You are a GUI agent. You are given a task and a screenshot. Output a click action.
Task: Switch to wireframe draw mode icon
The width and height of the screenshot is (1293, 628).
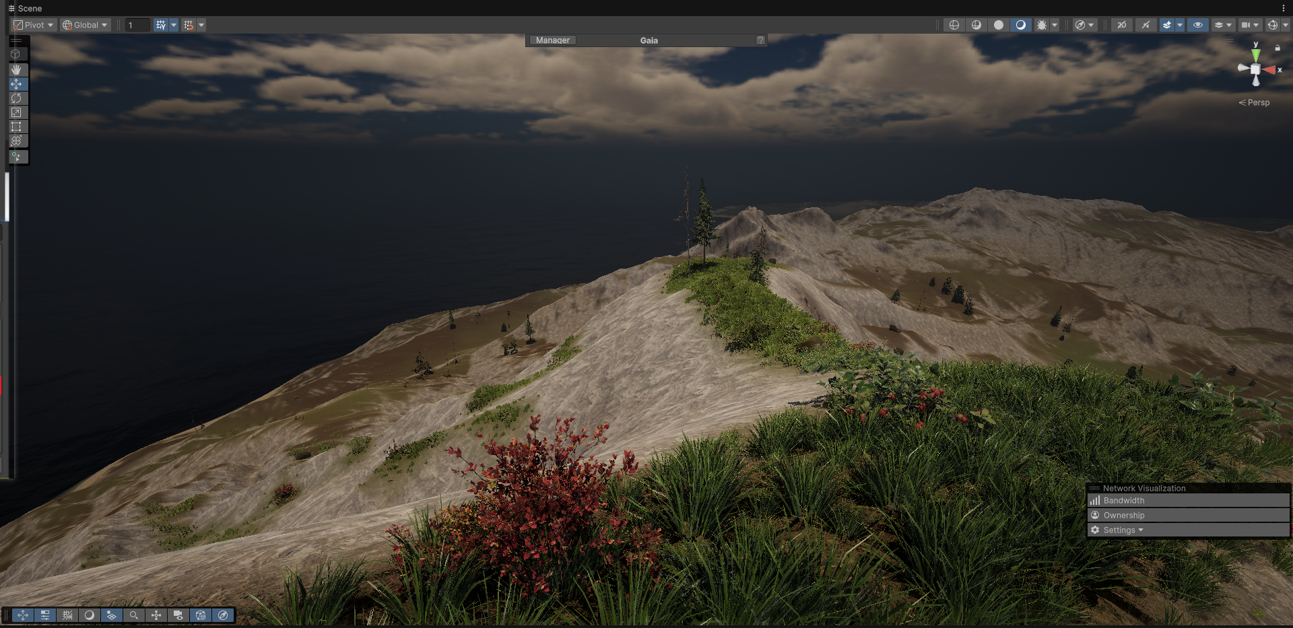[954, 25]
